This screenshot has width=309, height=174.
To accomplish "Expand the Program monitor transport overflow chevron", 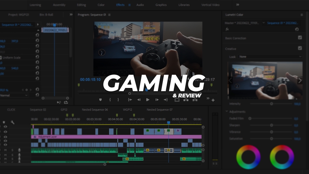I will click(208, 98).
